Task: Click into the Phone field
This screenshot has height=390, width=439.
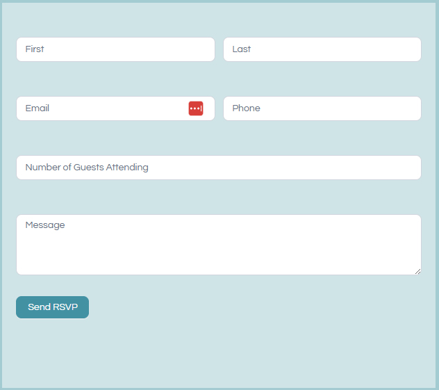Action: coord(322,108)
